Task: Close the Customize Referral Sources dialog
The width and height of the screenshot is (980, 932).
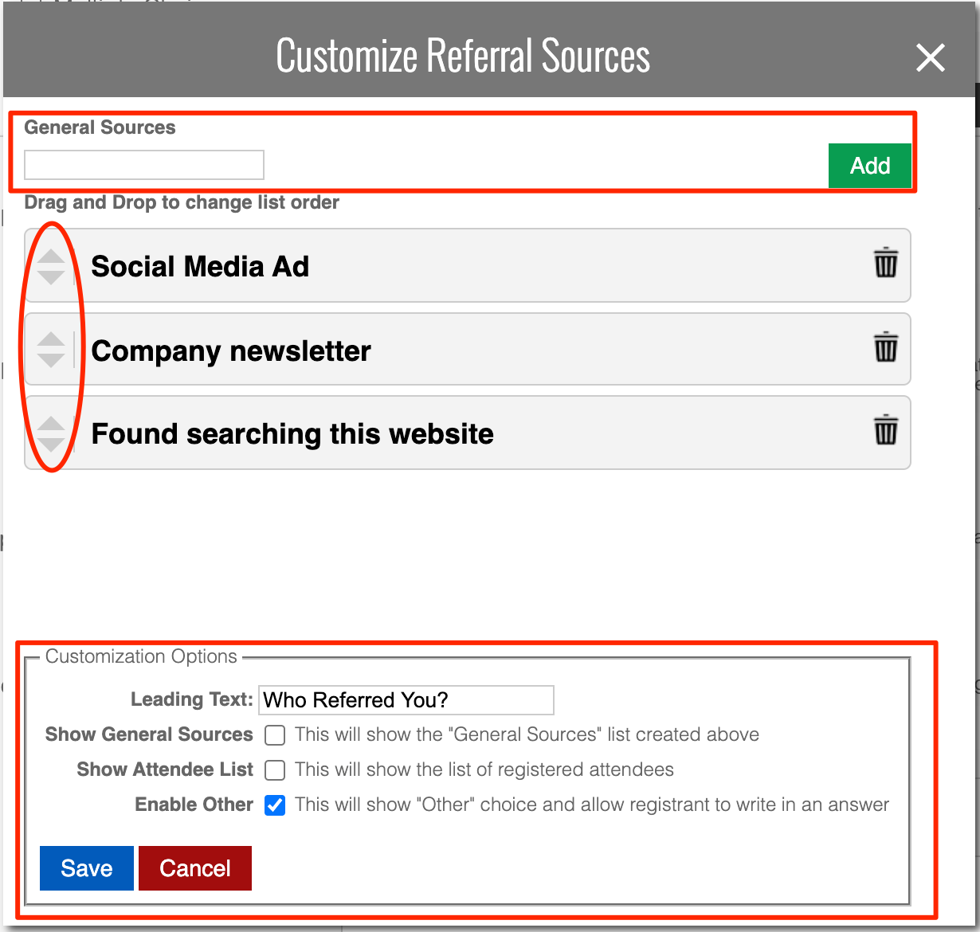Action: point(930,57)
